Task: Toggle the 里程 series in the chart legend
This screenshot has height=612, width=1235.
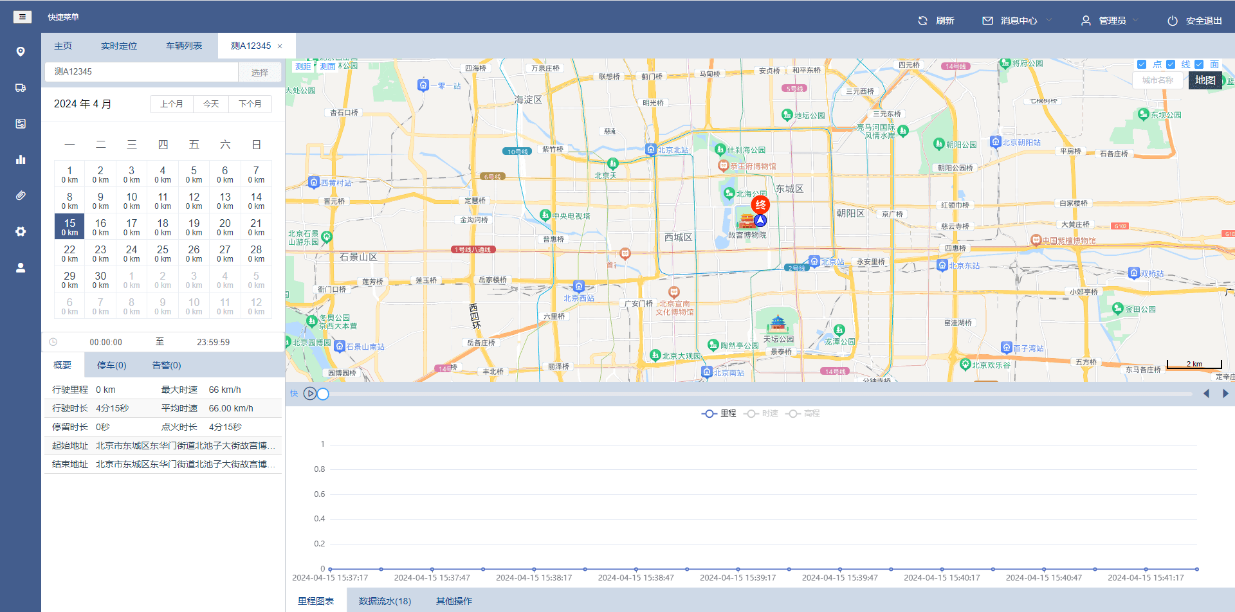Action: tap(719, 413)
